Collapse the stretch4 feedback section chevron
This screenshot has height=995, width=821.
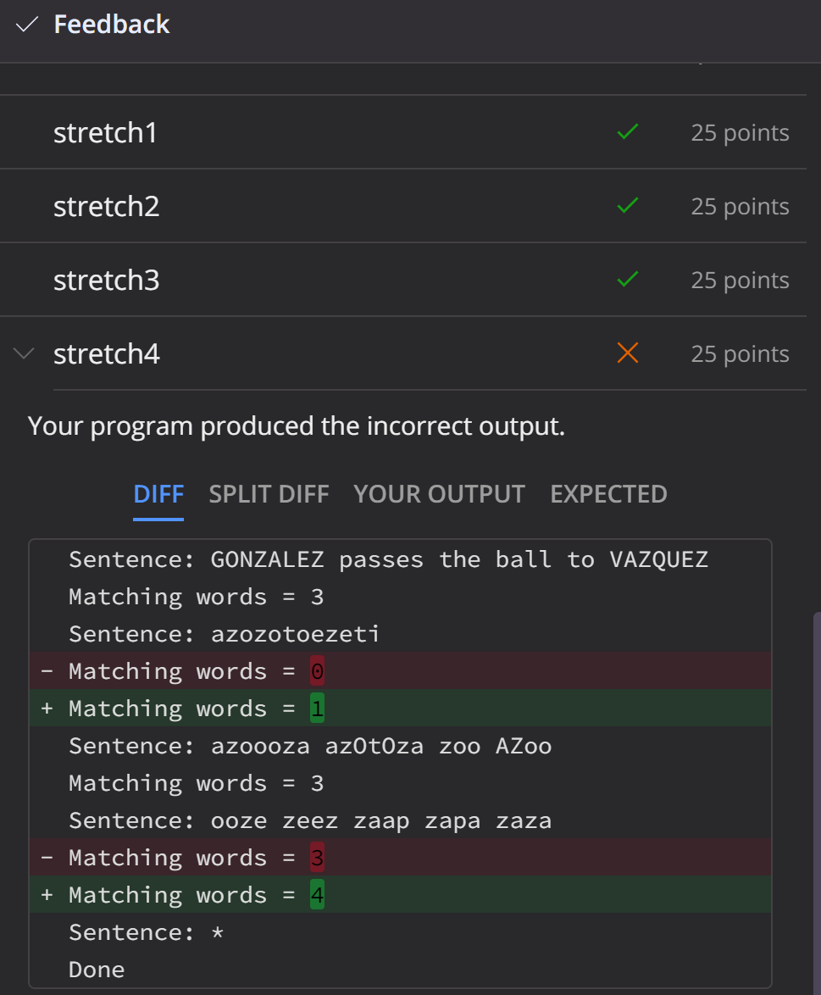tap(23, 353)
